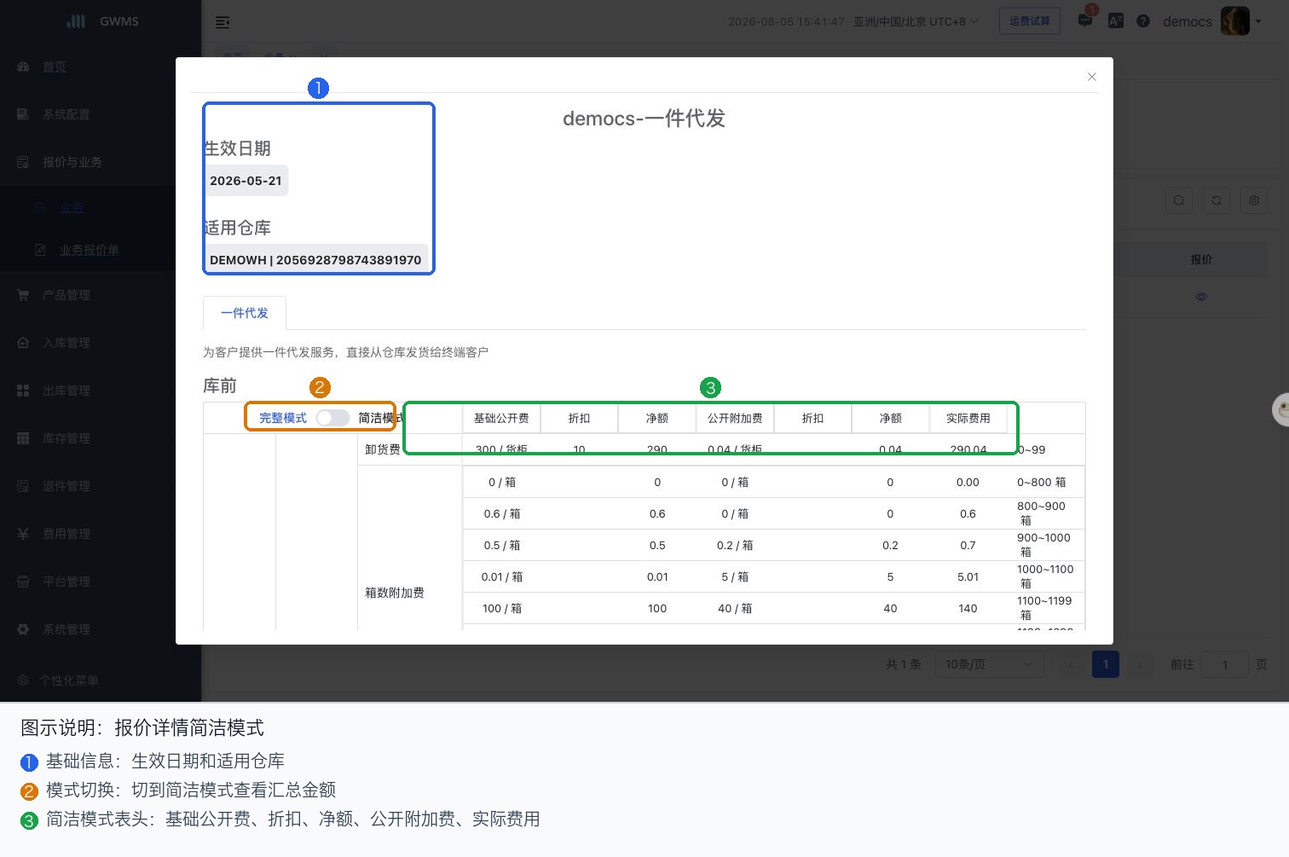Open the 10条/页 page size dropdown

tap(989, 664)
